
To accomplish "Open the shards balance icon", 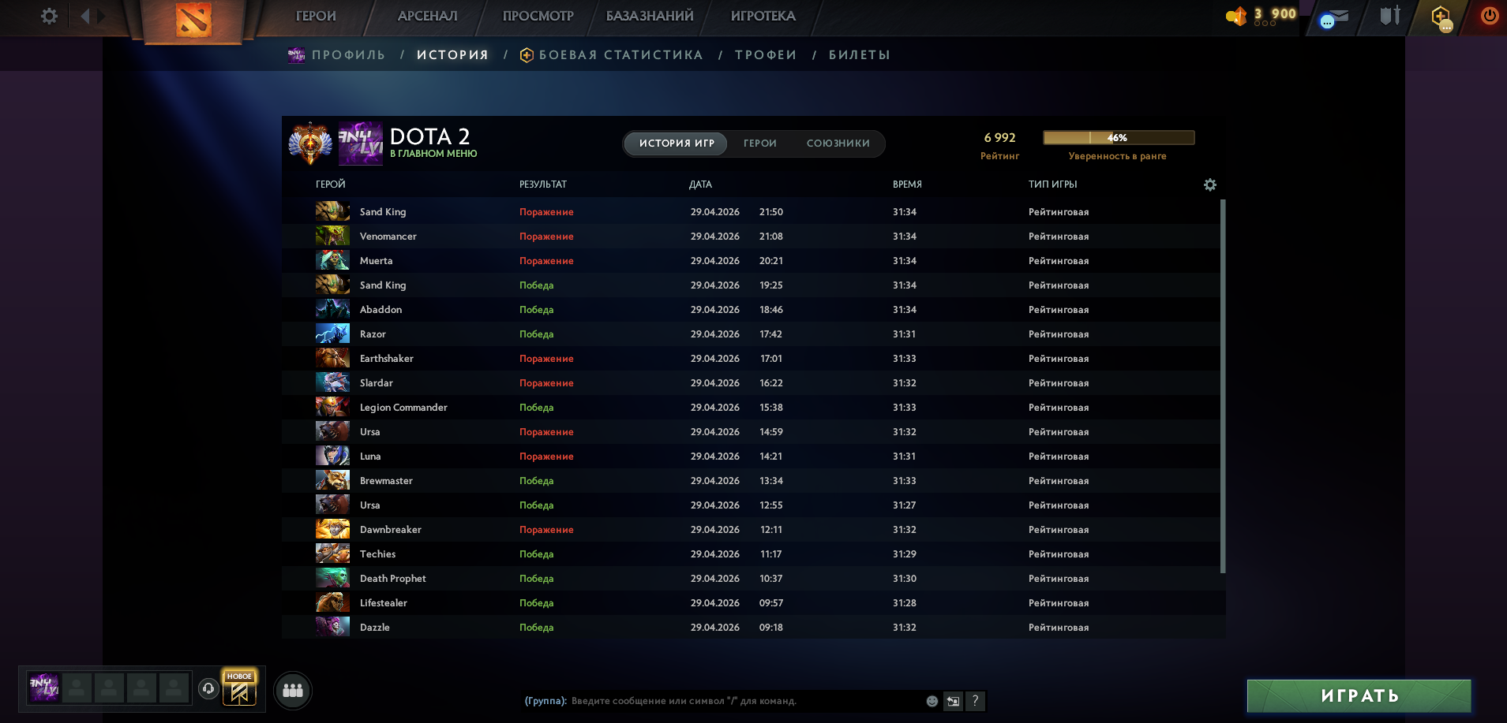I will (1236, 16).
